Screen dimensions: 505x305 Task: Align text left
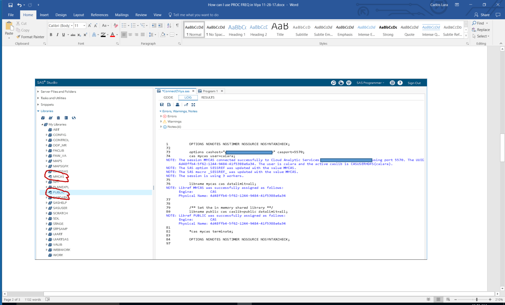[124, 35]
